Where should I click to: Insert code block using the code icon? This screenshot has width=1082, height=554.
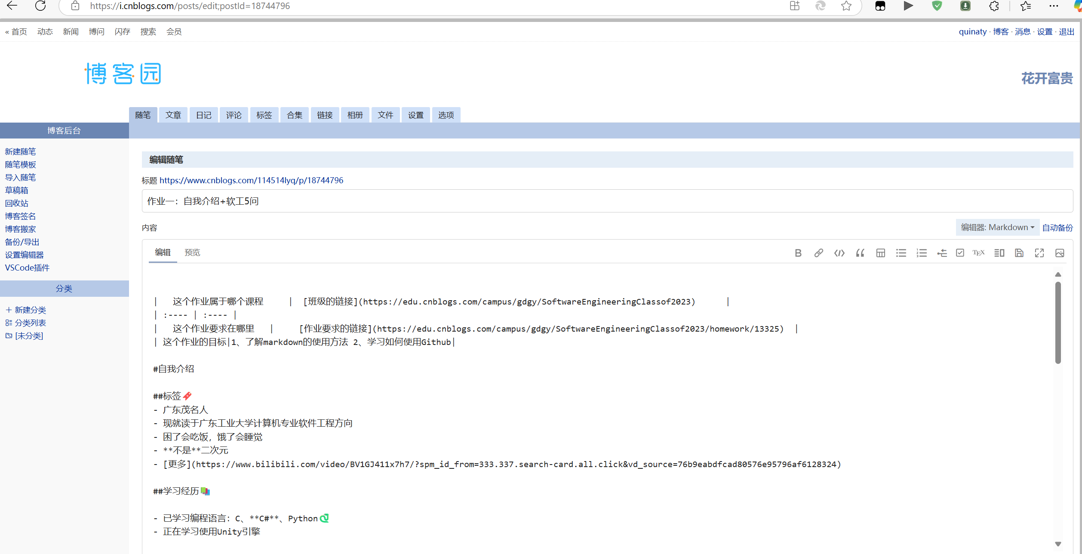click(839, 253)
